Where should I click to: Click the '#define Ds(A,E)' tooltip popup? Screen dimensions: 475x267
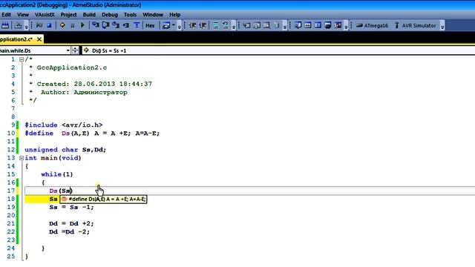(x=103, y=200)
